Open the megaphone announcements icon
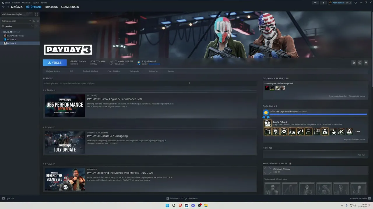Screen dimensions: 373x209 [x=315, y=3]
